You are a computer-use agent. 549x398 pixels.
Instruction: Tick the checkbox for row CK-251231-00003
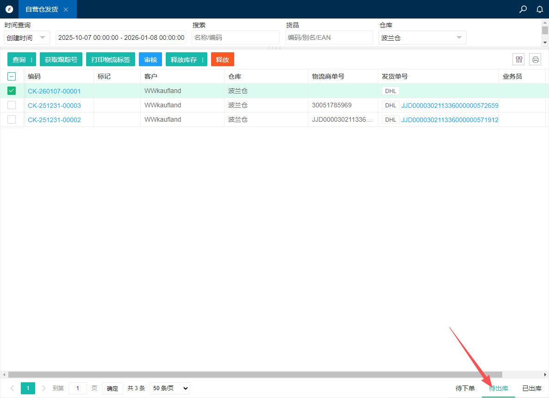coord(12,106)
